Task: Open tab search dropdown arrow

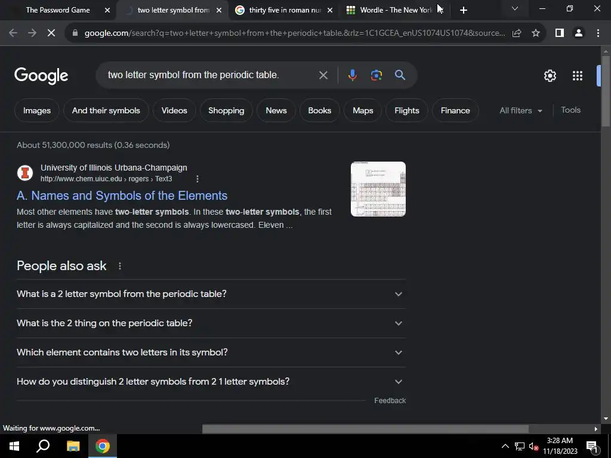Action: pos(515,8)
